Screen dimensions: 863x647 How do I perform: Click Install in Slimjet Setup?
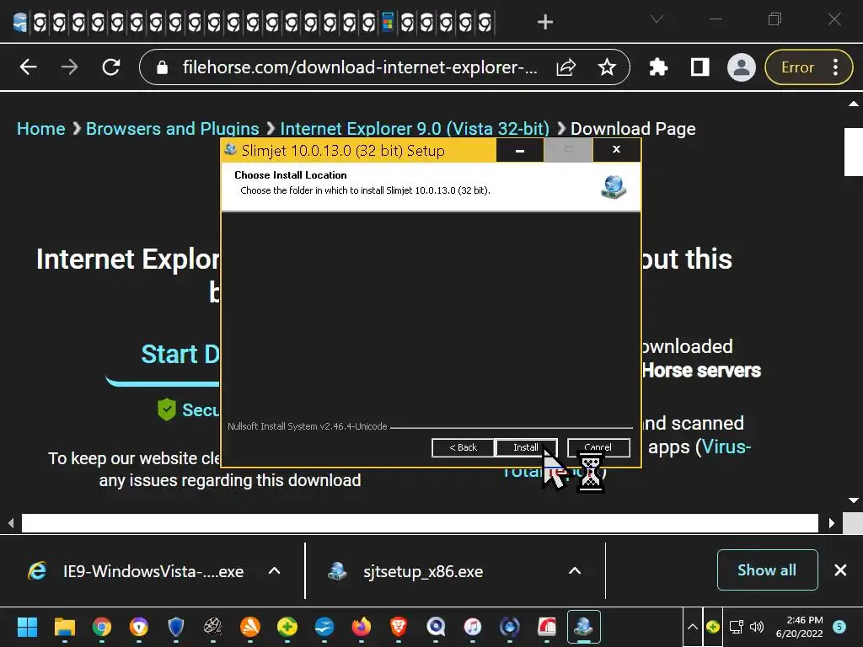tap(526, 447)
